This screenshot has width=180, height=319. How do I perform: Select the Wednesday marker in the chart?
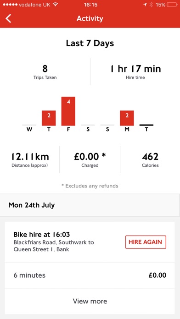point(29,127)
